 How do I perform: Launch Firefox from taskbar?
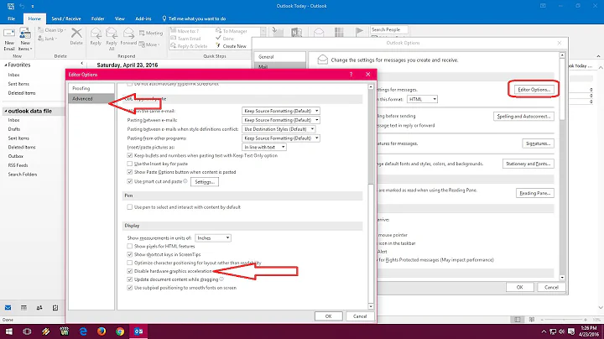(x=102, y=331)
